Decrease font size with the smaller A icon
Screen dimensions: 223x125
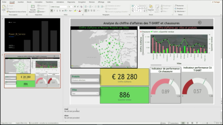[x=78, y=7]
